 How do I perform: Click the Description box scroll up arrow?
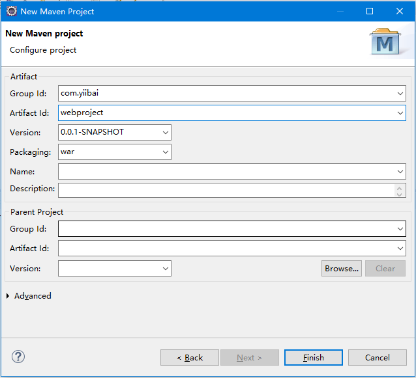tap(399, 188)
